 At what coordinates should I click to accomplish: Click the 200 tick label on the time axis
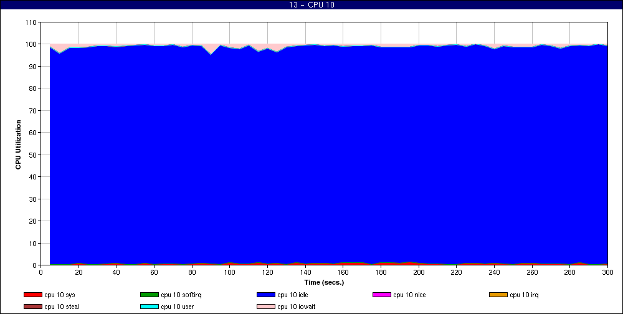(419, 272)
